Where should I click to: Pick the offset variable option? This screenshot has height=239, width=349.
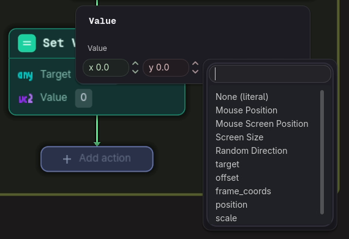(227, 178)
